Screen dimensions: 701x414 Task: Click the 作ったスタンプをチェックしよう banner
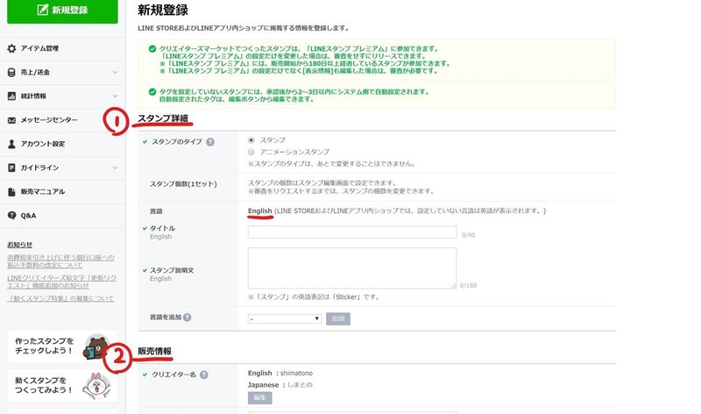click(62, 346)
